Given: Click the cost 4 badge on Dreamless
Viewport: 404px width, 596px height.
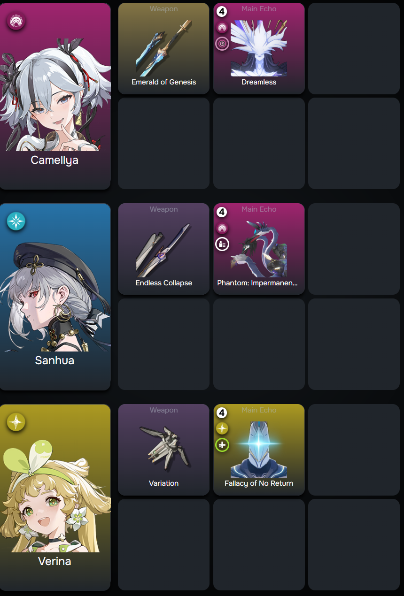Looking at the screenshot, I should (222, 12).
